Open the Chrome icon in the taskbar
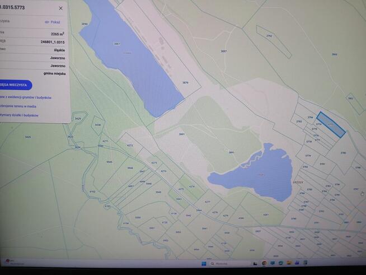The image size is (366, 275). (x=264, y=263)
